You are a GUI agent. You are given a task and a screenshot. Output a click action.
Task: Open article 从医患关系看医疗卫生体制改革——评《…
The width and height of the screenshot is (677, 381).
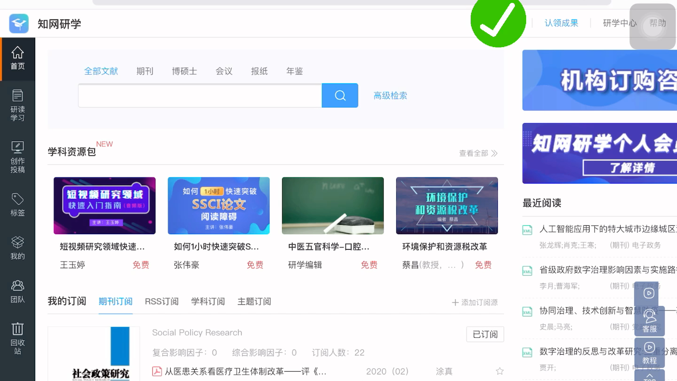tap(245, 372)
